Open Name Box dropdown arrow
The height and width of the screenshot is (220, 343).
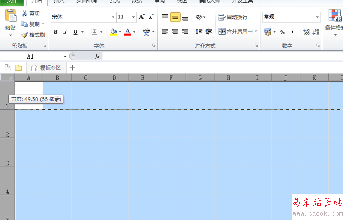65,56
